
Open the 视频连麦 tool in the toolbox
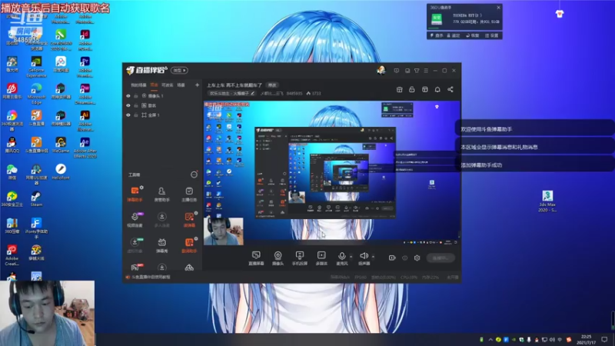tap(135, 220)
